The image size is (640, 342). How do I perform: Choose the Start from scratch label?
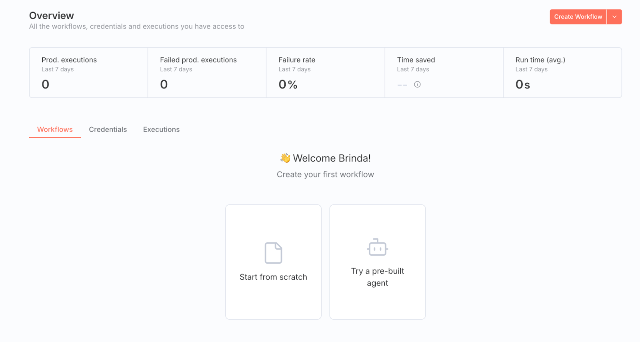[x=273, y=277]
